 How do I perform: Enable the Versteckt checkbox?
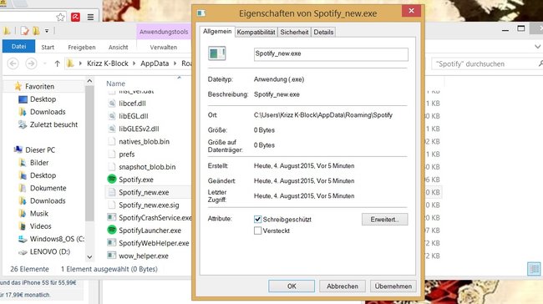click(x=257, y=231)
